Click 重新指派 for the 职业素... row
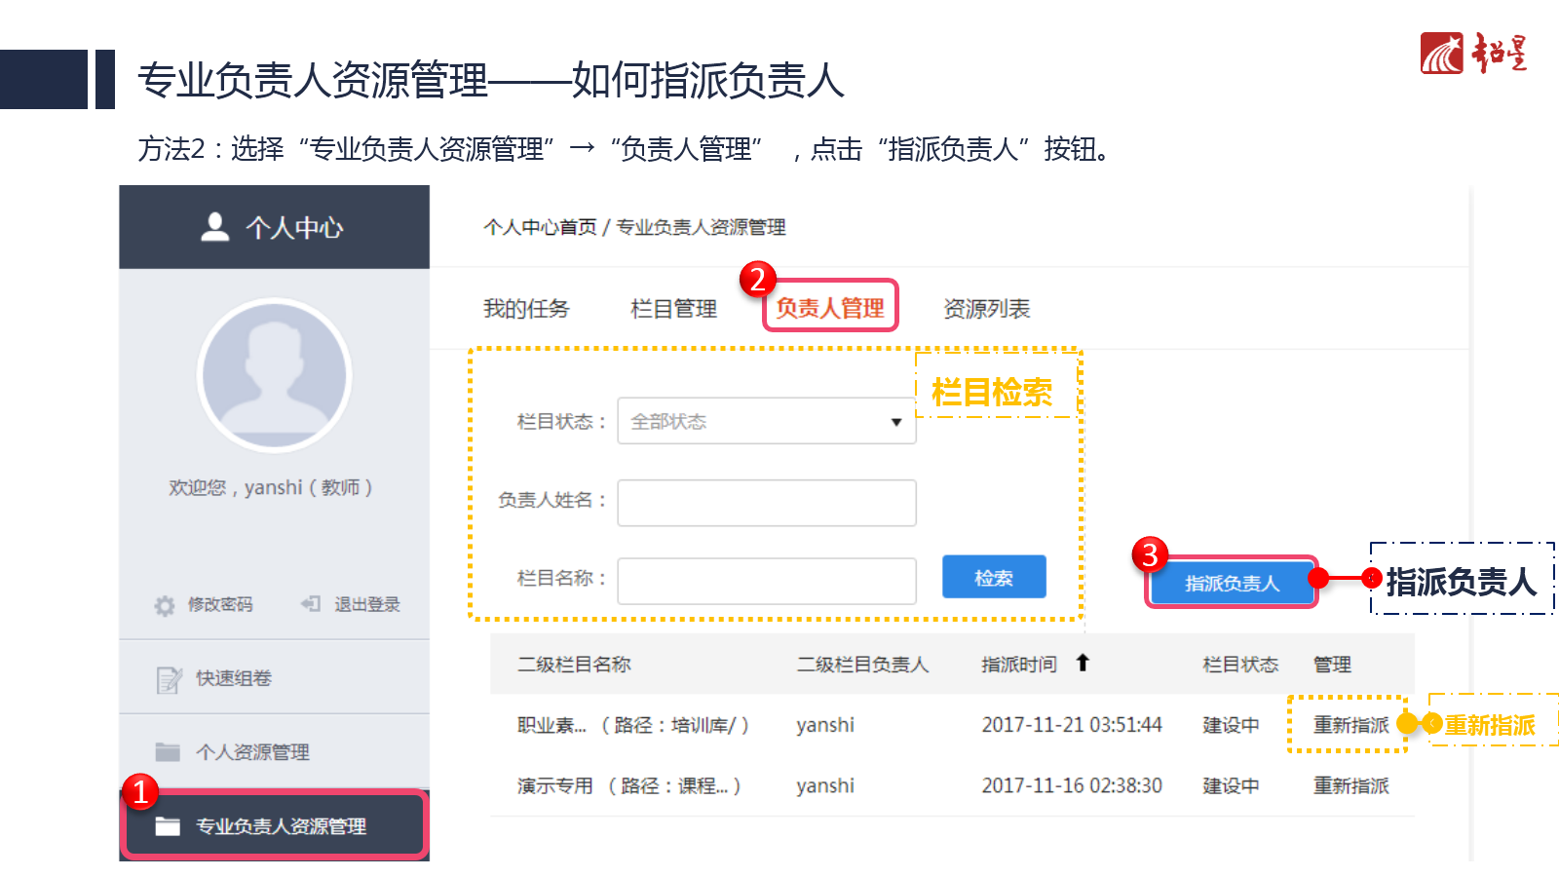This screenshot has height=877, width=1559. (x=1350, y=725)
